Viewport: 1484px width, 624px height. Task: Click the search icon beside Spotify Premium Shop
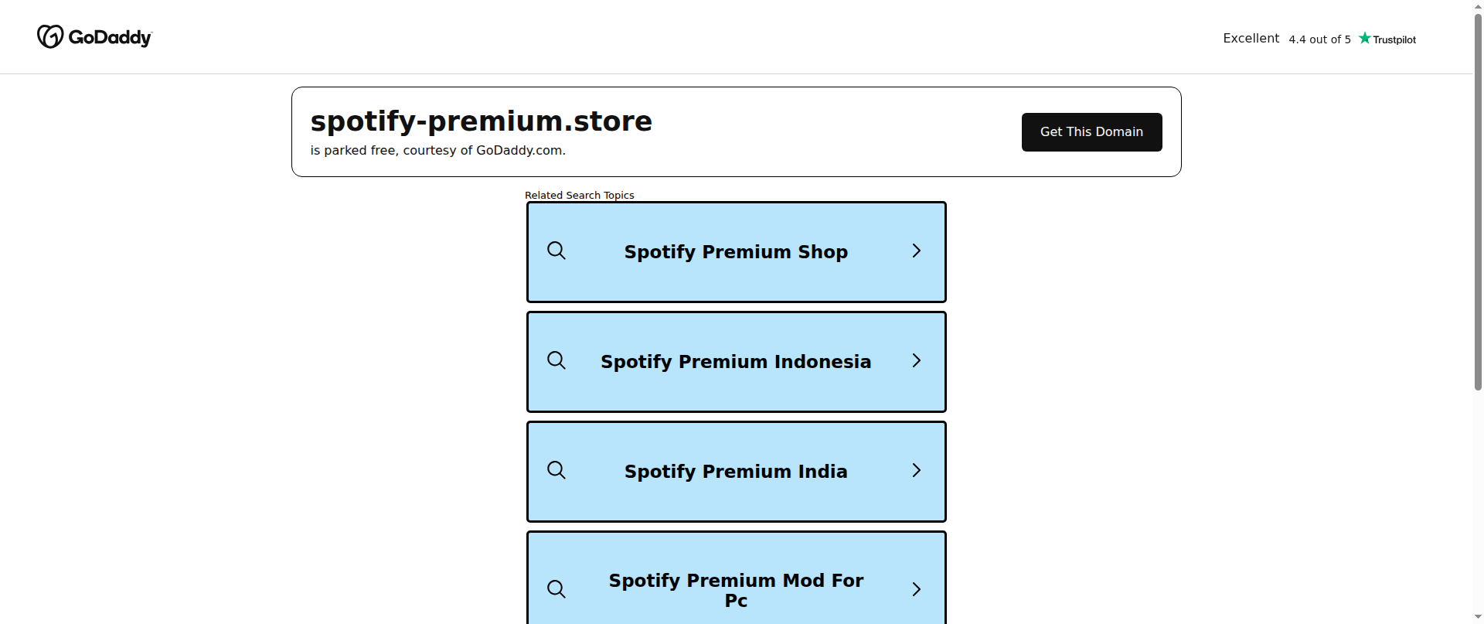coord(556,251)
